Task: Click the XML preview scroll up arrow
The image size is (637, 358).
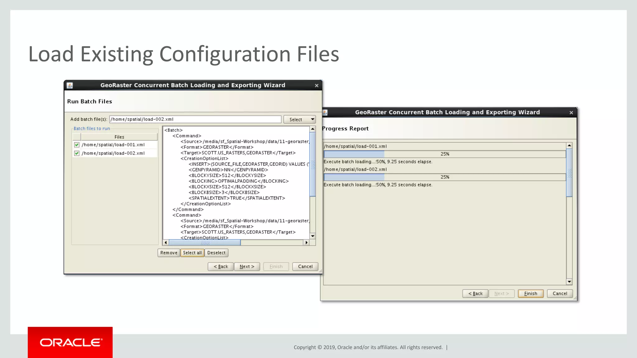Action: (313, 129)
